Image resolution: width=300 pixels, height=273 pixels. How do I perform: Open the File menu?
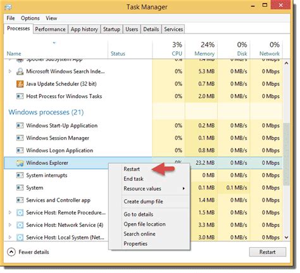11,18
